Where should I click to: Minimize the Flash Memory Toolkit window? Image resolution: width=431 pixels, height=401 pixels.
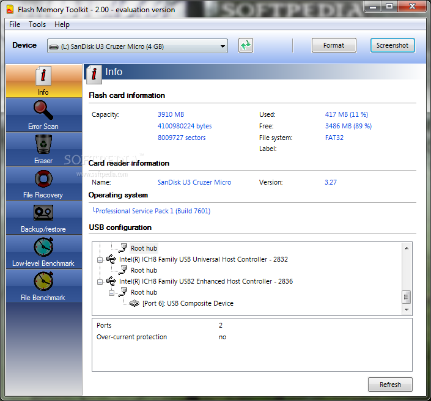tap(373, 6)
